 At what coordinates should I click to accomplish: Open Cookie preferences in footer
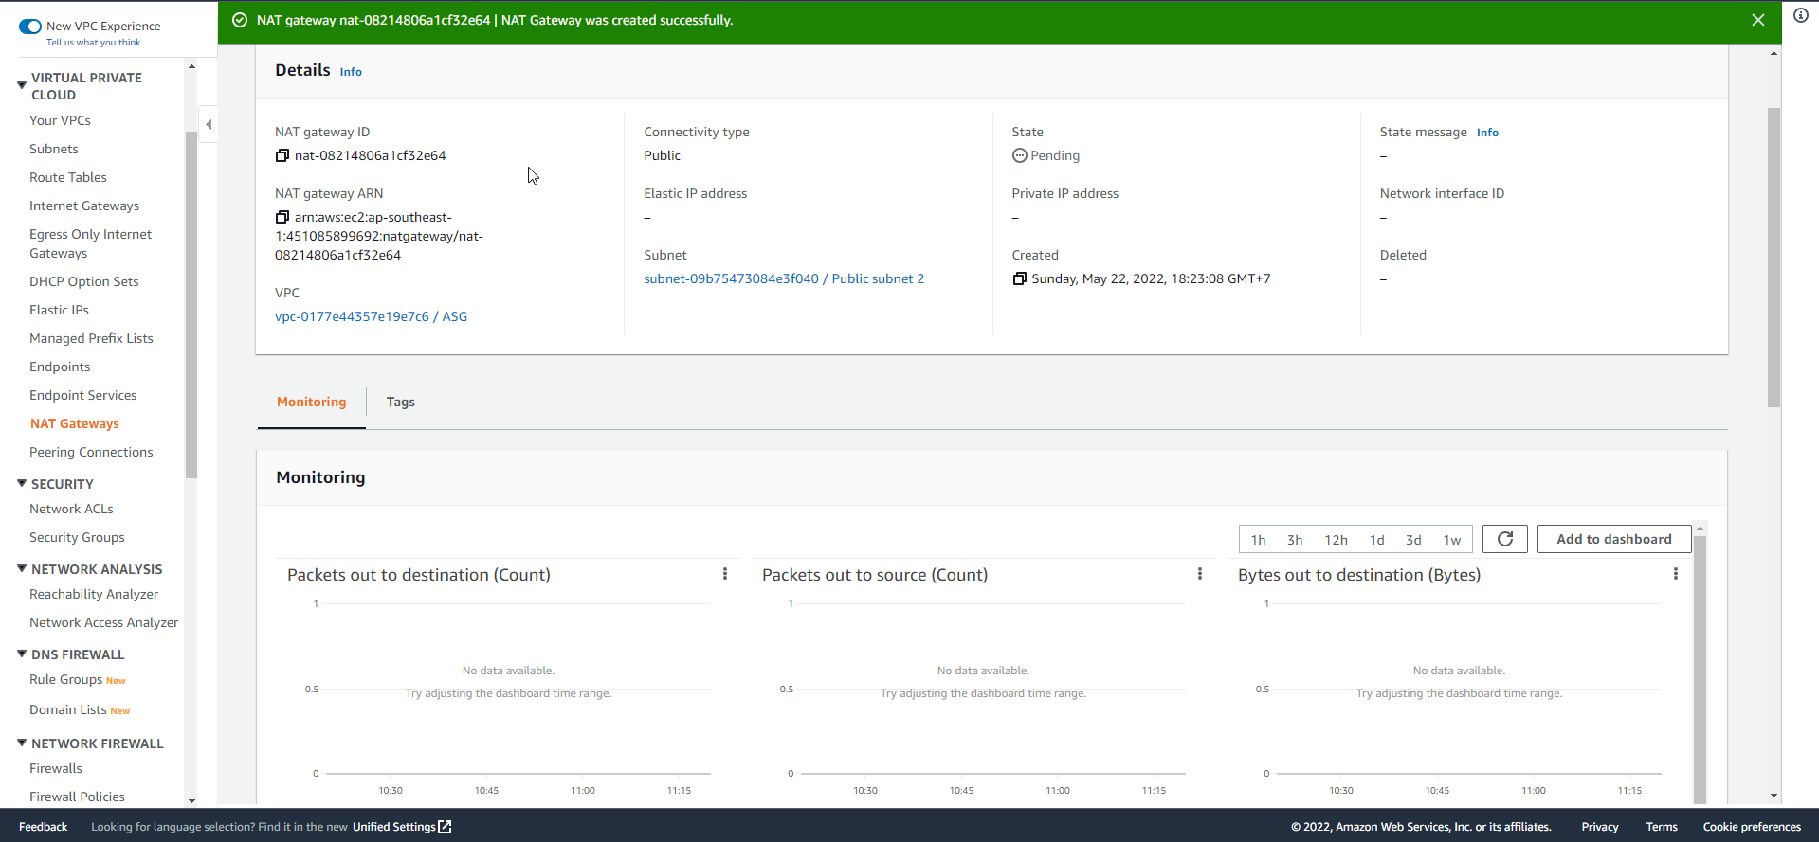[1751, 827]
